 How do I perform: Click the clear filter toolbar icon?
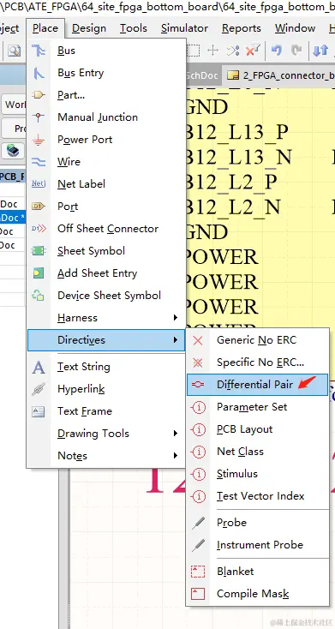[253, 51]
